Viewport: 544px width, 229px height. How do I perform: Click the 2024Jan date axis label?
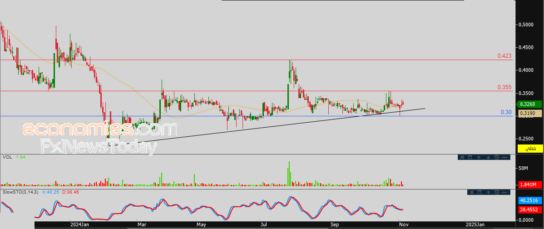click(79, 225)
